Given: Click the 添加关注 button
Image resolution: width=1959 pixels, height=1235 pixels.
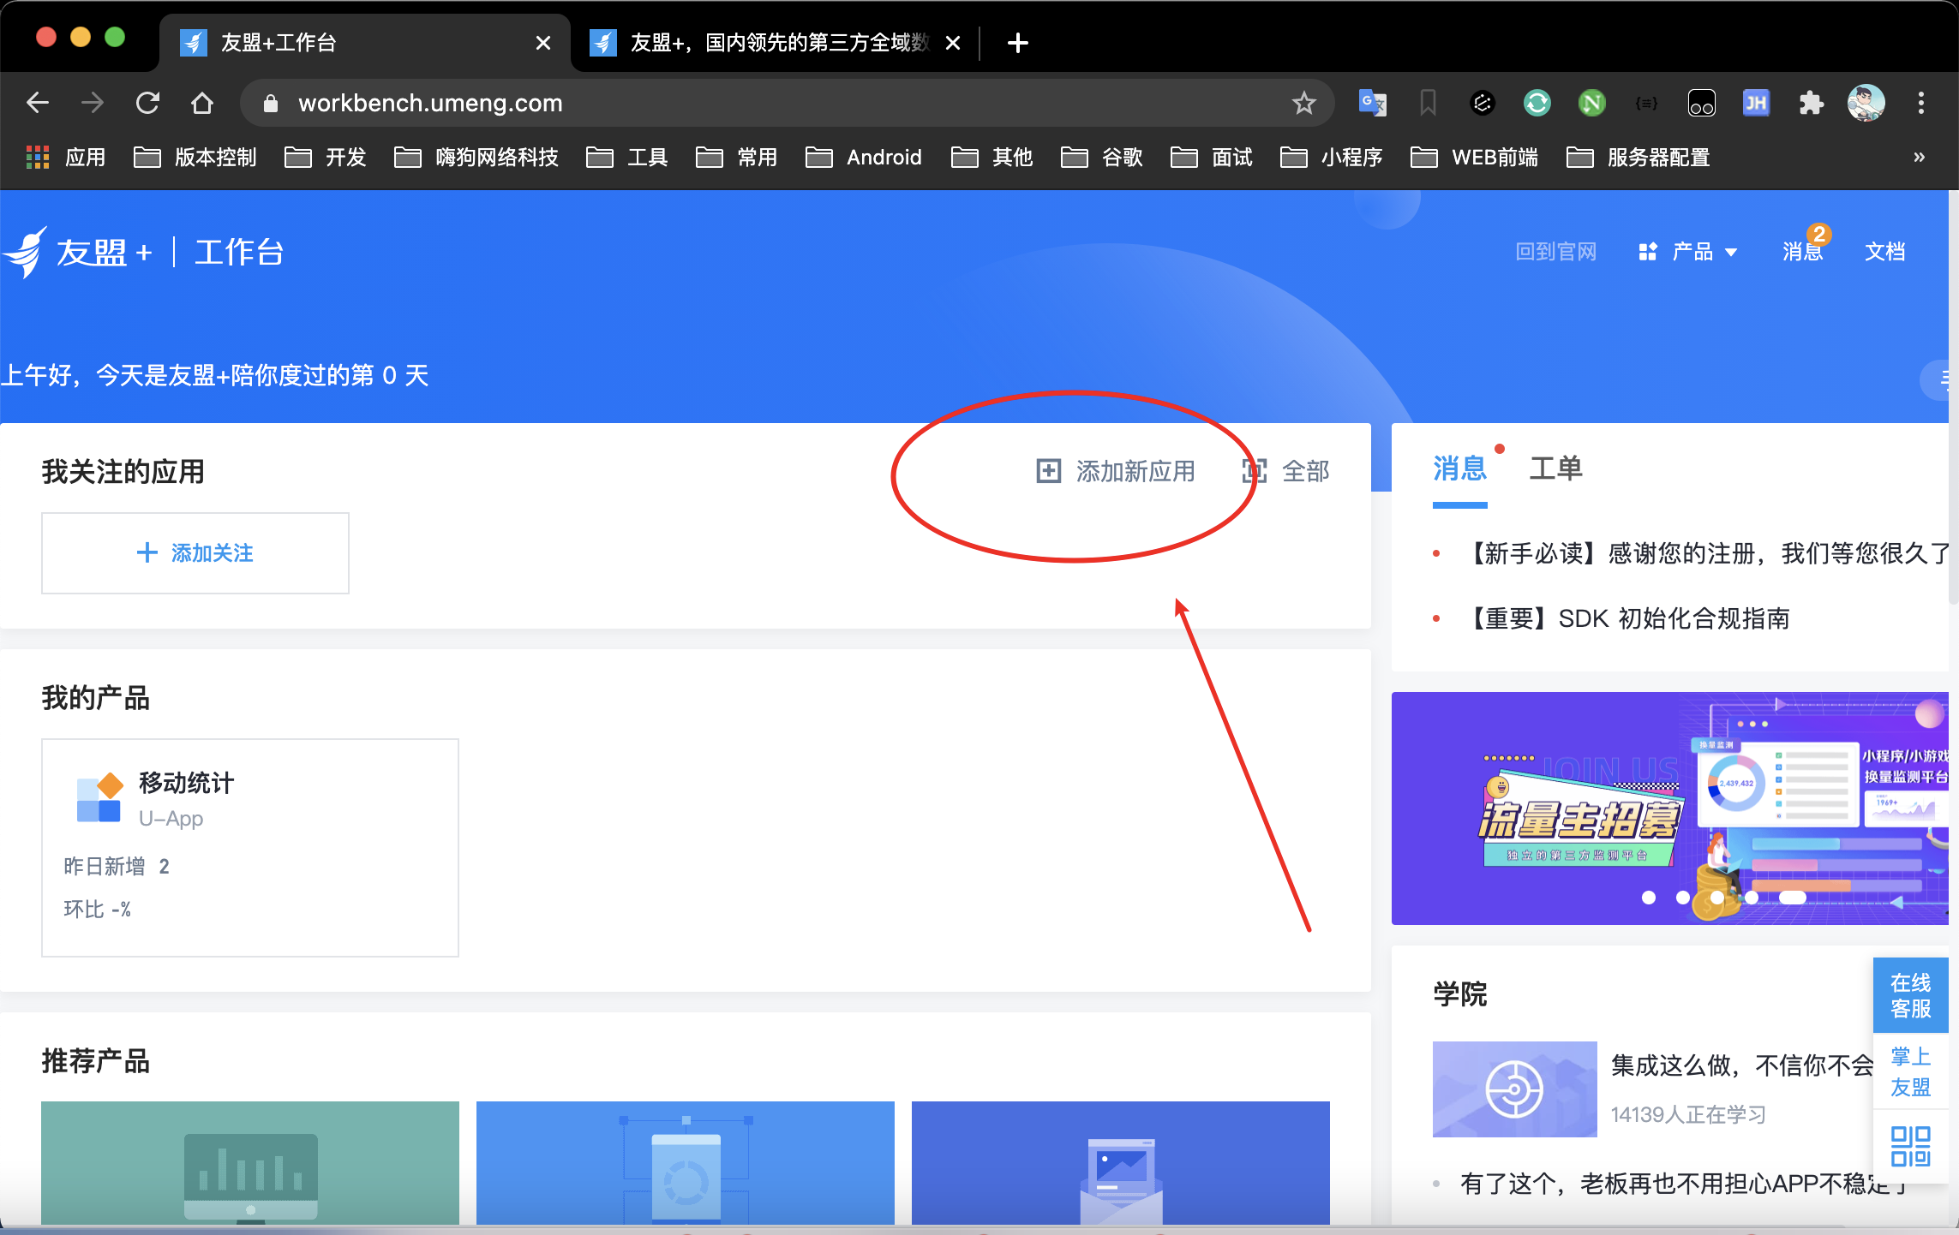Looking at the screenshot, I should coord(195,553).
